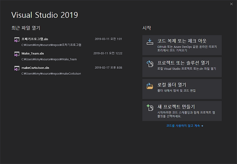Image resolution: width=237 pixels, height=164 pixels.
Task: Open the 코드 복제 또는 체크 아웃 card
Action: coord(182,45)
